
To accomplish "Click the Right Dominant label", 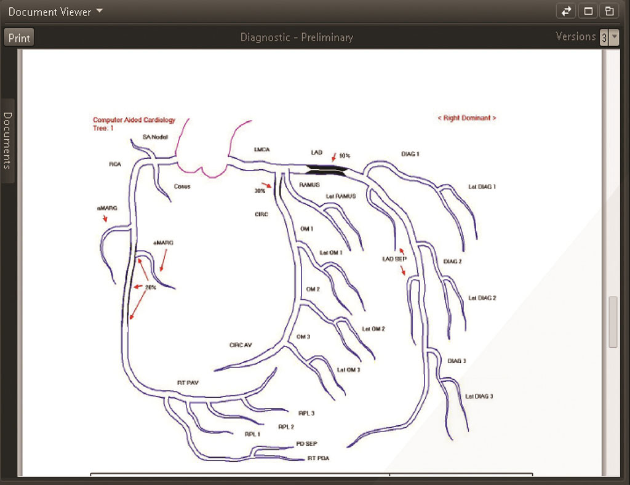I will [467, 118].
